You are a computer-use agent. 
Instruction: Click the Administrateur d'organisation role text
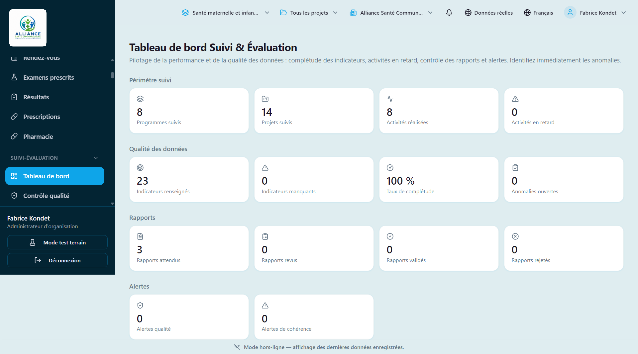tap(43, 226)
